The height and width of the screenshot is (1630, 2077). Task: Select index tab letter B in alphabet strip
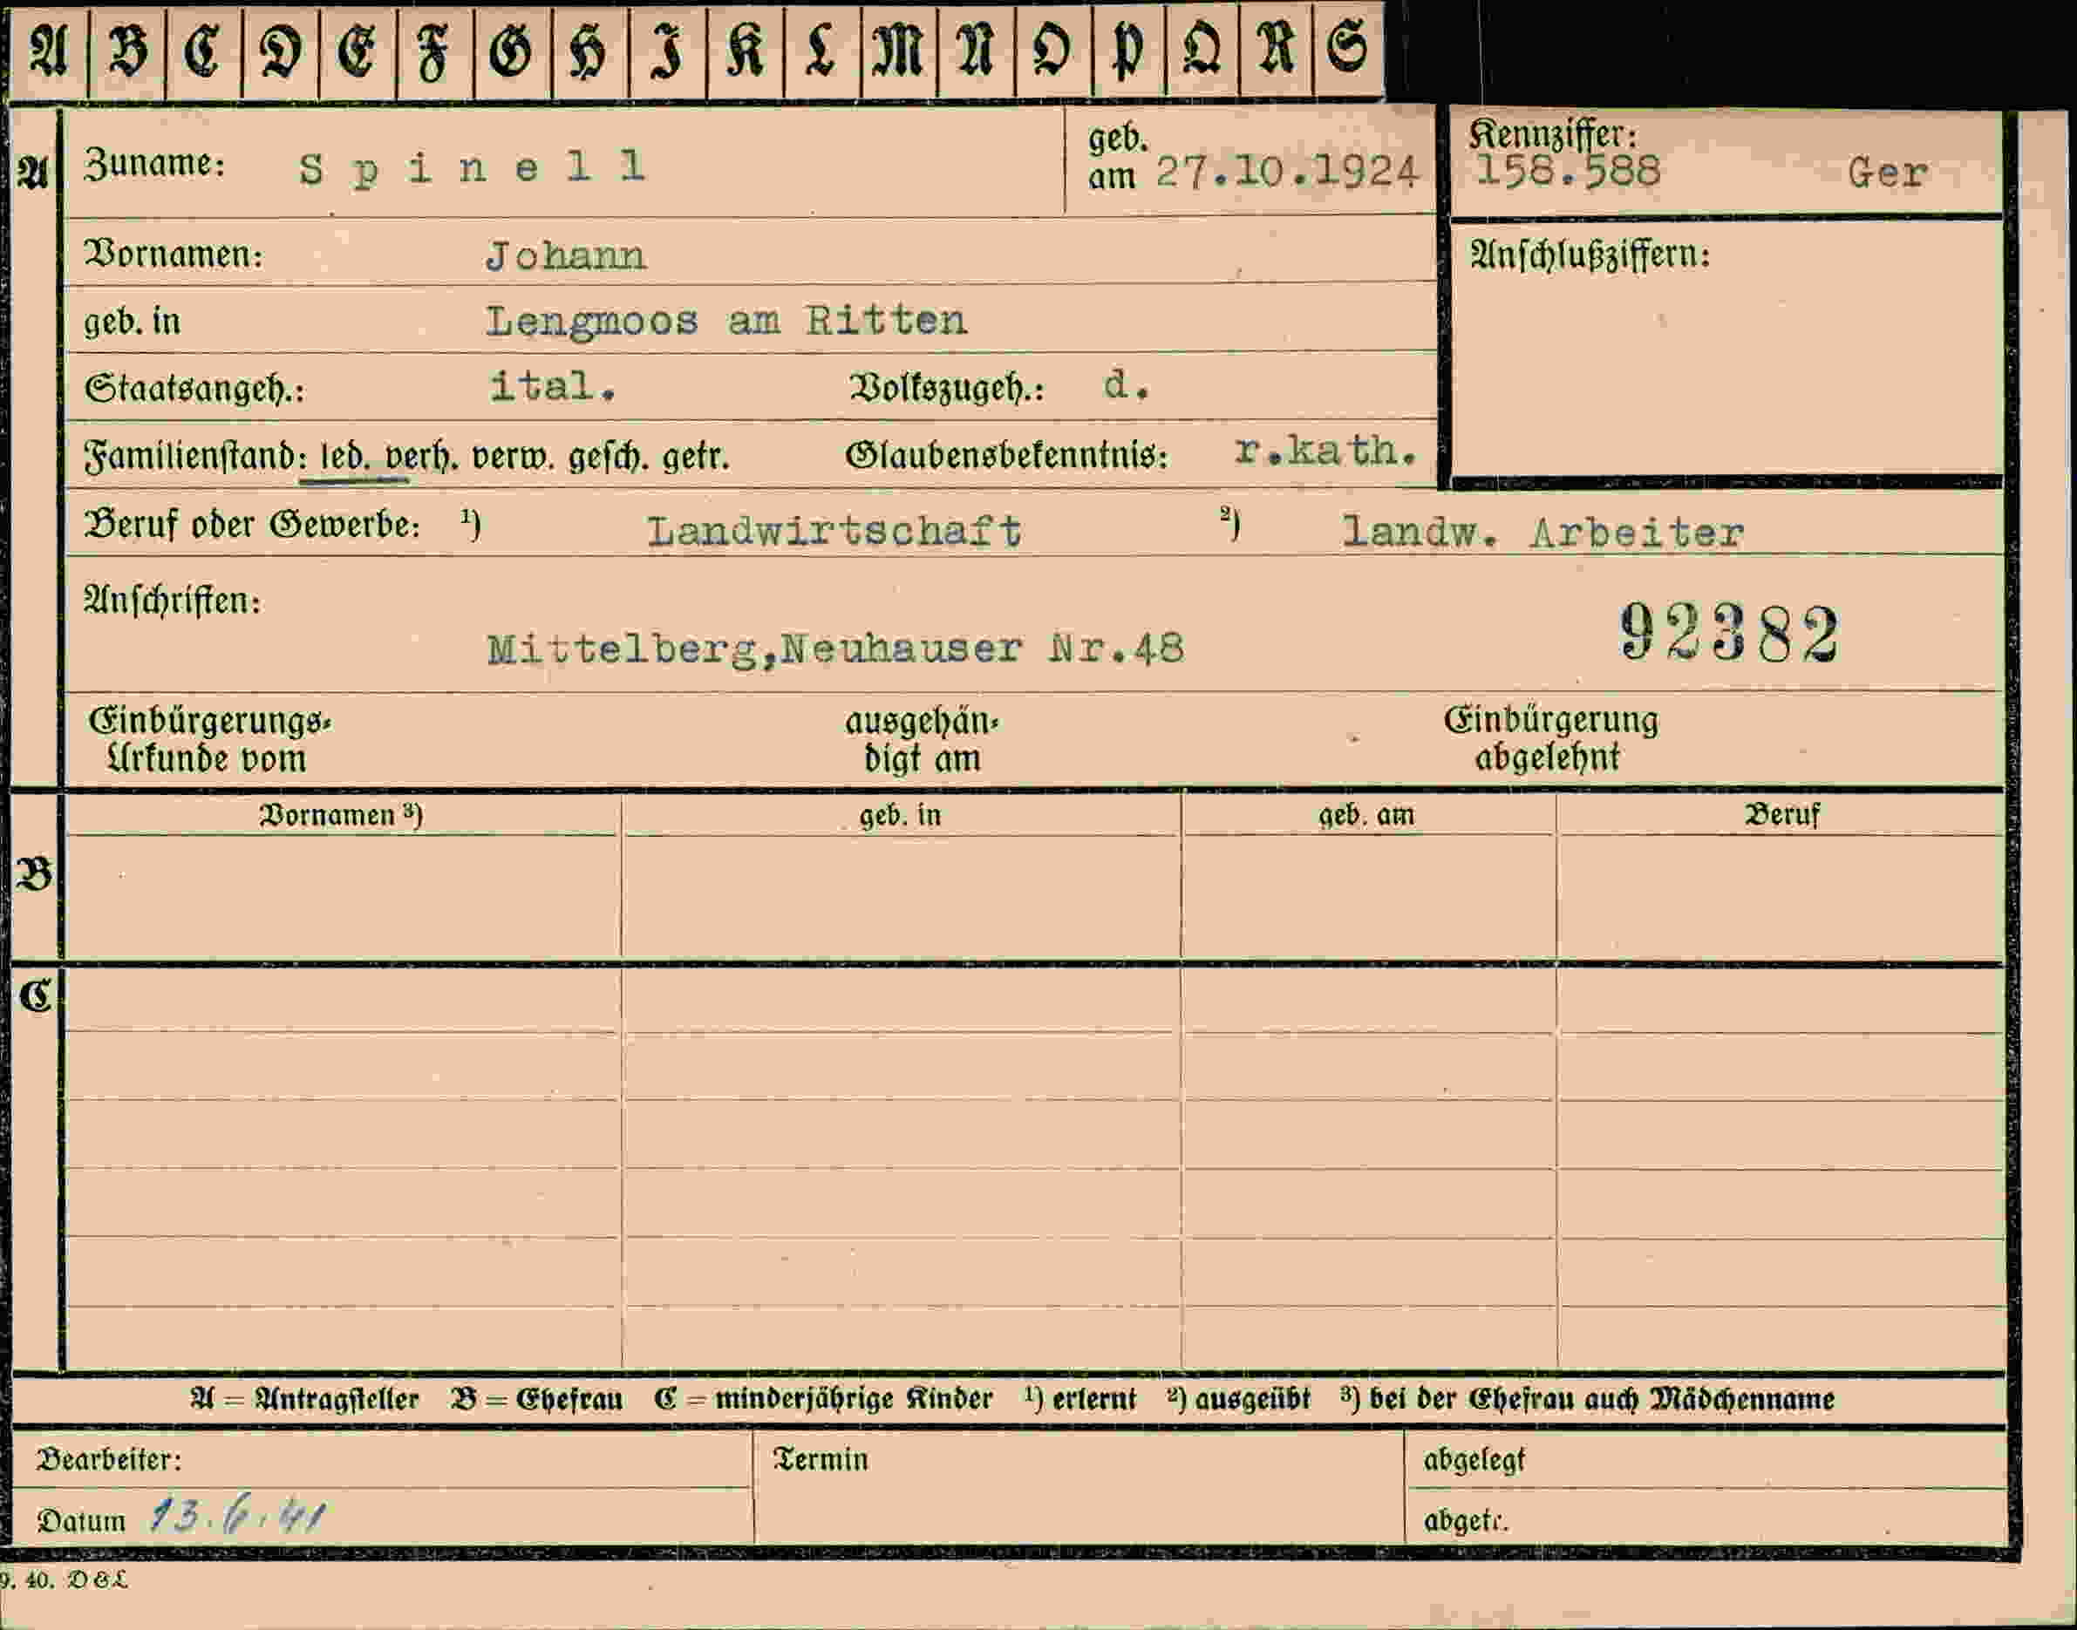pos(128,51)
